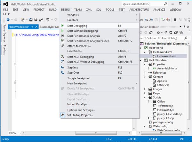192x142 pixels.
Task: Click the Step Into arrow icon
Action: (x=63, y=67)
